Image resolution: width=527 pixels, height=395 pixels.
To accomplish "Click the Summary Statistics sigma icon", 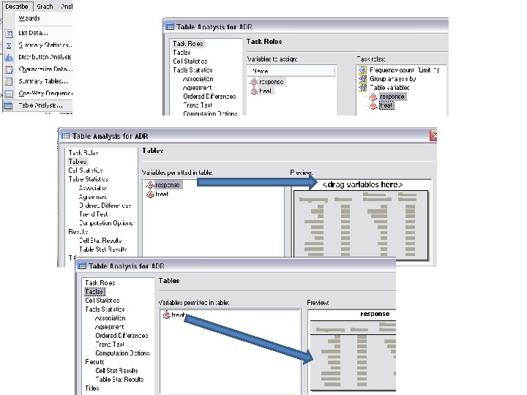I will [x=9, y=45].
